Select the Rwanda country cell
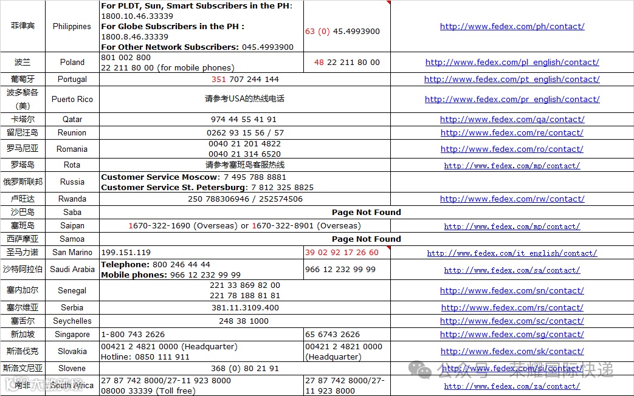This screenshot has width=634, height=396. pyautogui.click(x=72, y=199)
